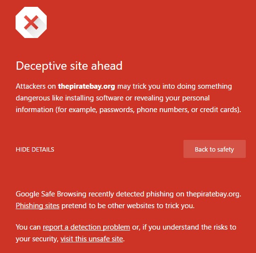Select the bold thepiratebay.org domain name
The image size is (256, 253).
(x=87, y=86)
